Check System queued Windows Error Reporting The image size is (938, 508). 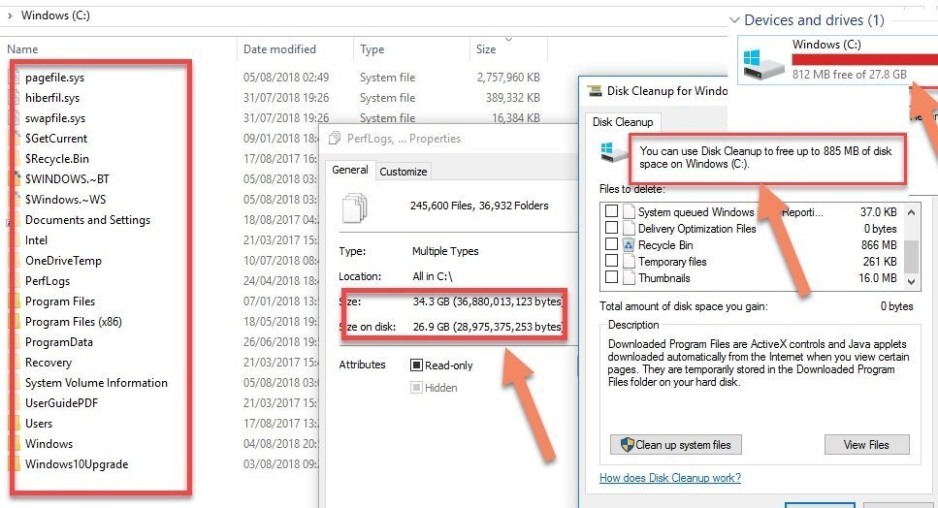(611, 211)
